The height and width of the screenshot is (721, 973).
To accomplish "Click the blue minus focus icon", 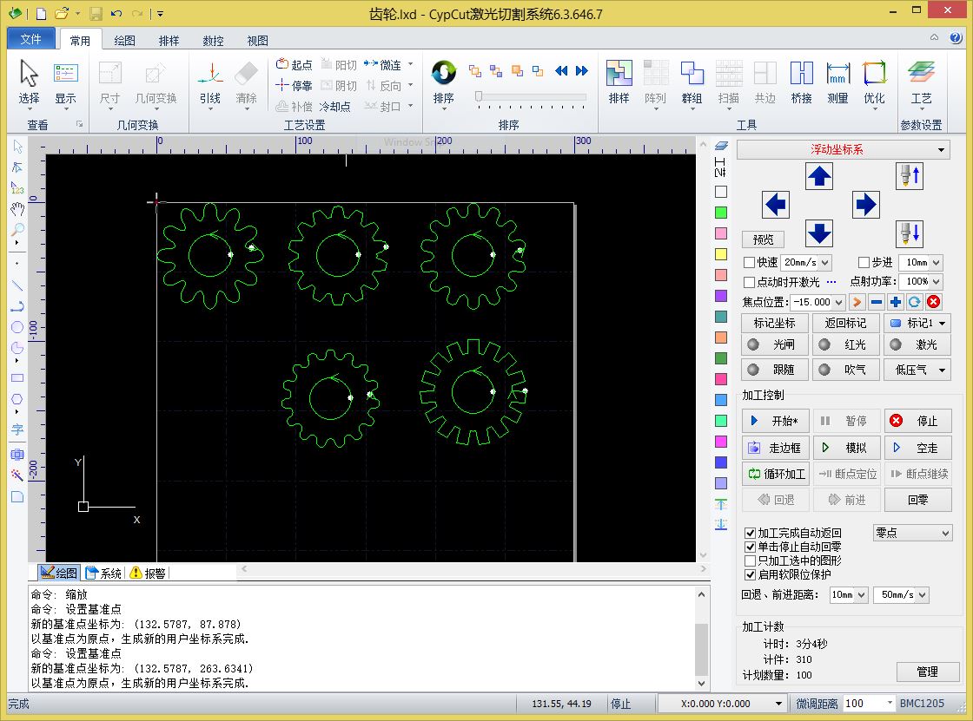I will (877, 302).
